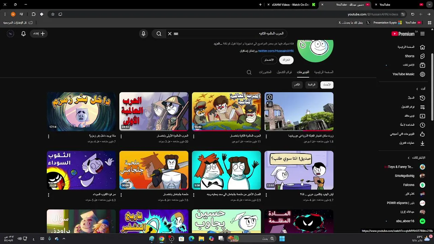Click the Join membership button

pyautogui.click(x=269, y=60)
